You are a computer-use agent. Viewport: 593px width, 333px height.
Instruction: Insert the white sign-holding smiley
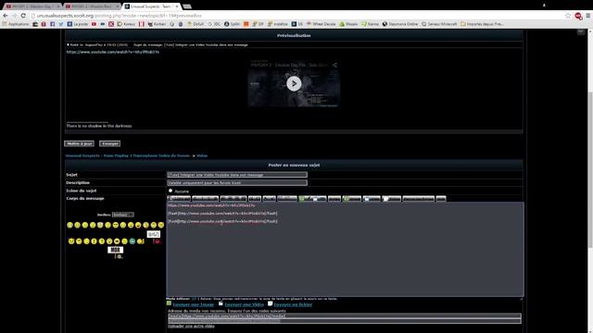(115, 252)
